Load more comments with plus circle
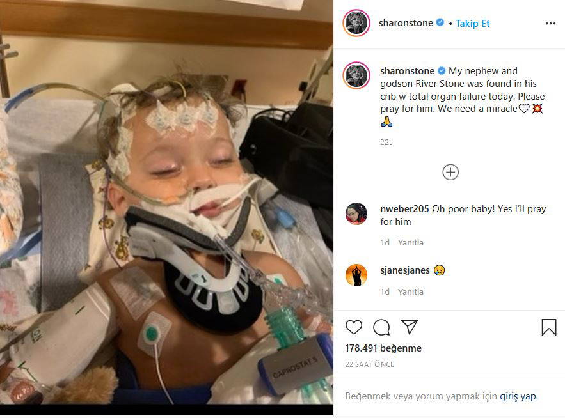The height and width of the screenshot is (418, 565). tap(450, 172)
